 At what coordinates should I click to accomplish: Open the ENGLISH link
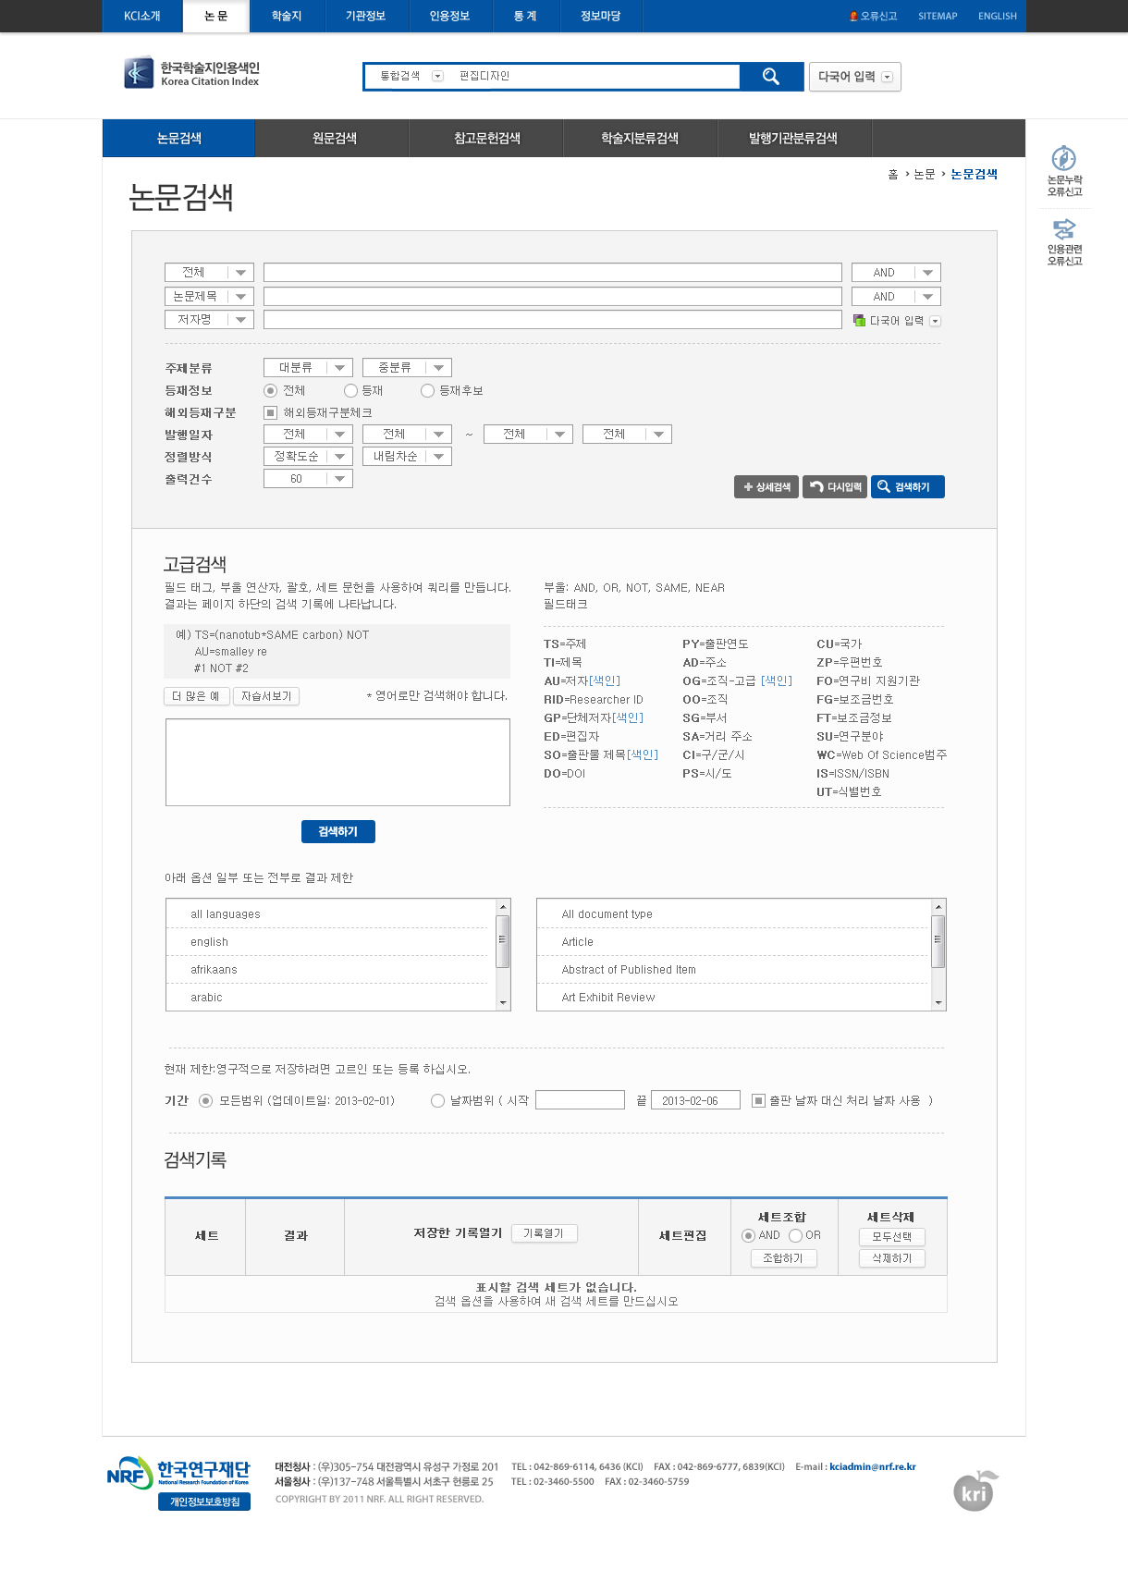click(998, 16)
